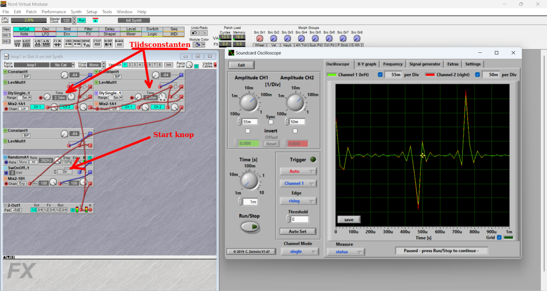Click the RandomA1 Rate knob
The height and width of the screenshot is (291, 547).
(x=57, y=161)
